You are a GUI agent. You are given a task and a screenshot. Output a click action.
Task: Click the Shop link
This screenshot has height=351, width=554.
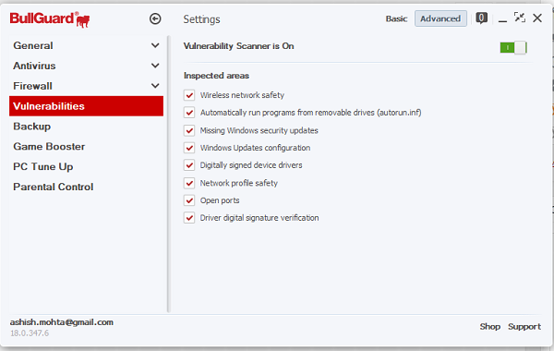[489, 327]
